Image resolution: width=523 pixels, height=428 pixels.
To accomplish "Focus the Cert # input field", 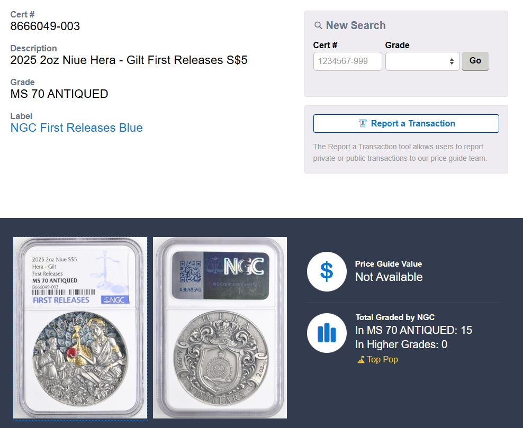I will point(348,61).
